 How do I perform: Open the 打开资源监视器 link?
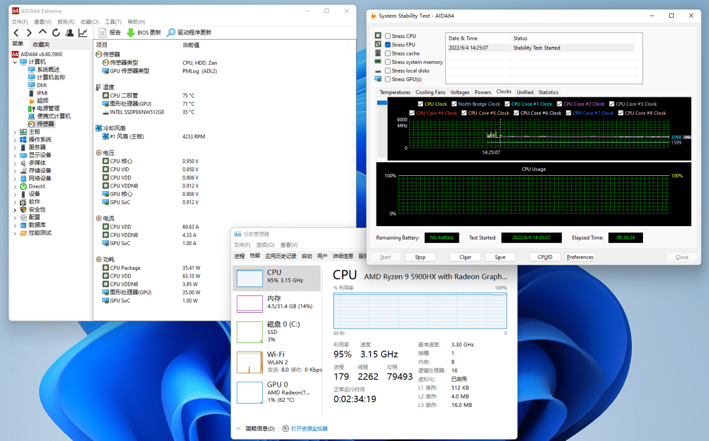click(x=309, y=429)
